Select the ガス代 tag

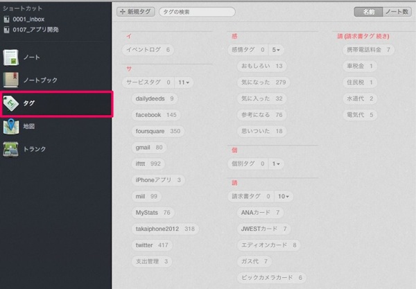(x=254, y=261)
